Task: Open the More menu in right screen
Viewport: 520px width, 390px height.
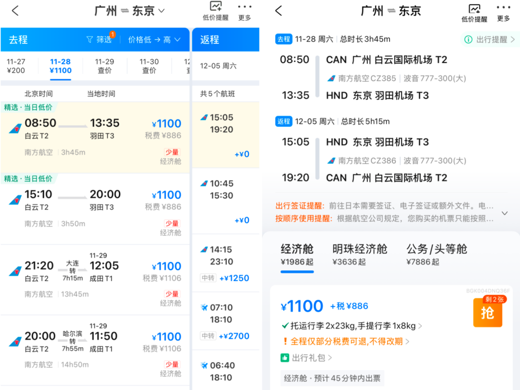Action: coord(503,13)
